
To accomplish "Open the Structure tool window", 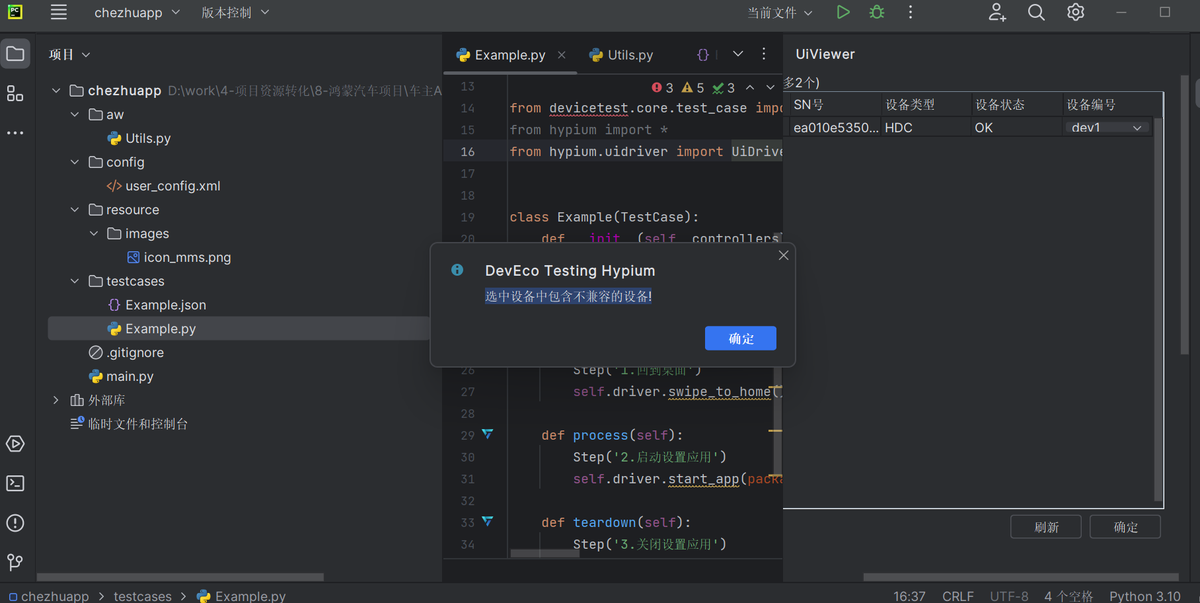I will [x=15, y=94].
